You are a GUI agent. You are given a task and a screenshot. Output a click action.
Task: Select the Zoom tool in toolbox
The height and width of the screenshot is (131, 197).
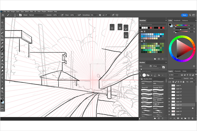click(x=2, y=92)
